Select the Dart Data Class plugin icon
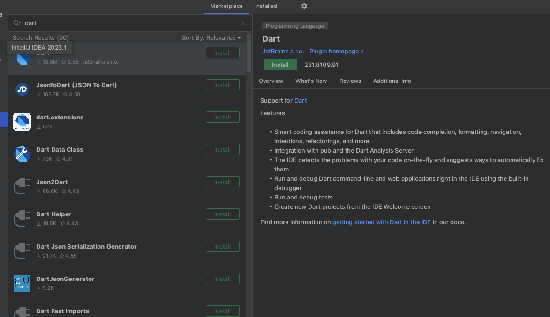Screen dimensions: 550x317 [x=22, y=154]
